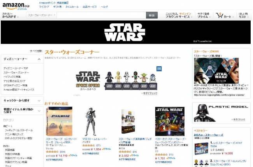Expand the キャラクターから探す section

click(x=39, y=101)
